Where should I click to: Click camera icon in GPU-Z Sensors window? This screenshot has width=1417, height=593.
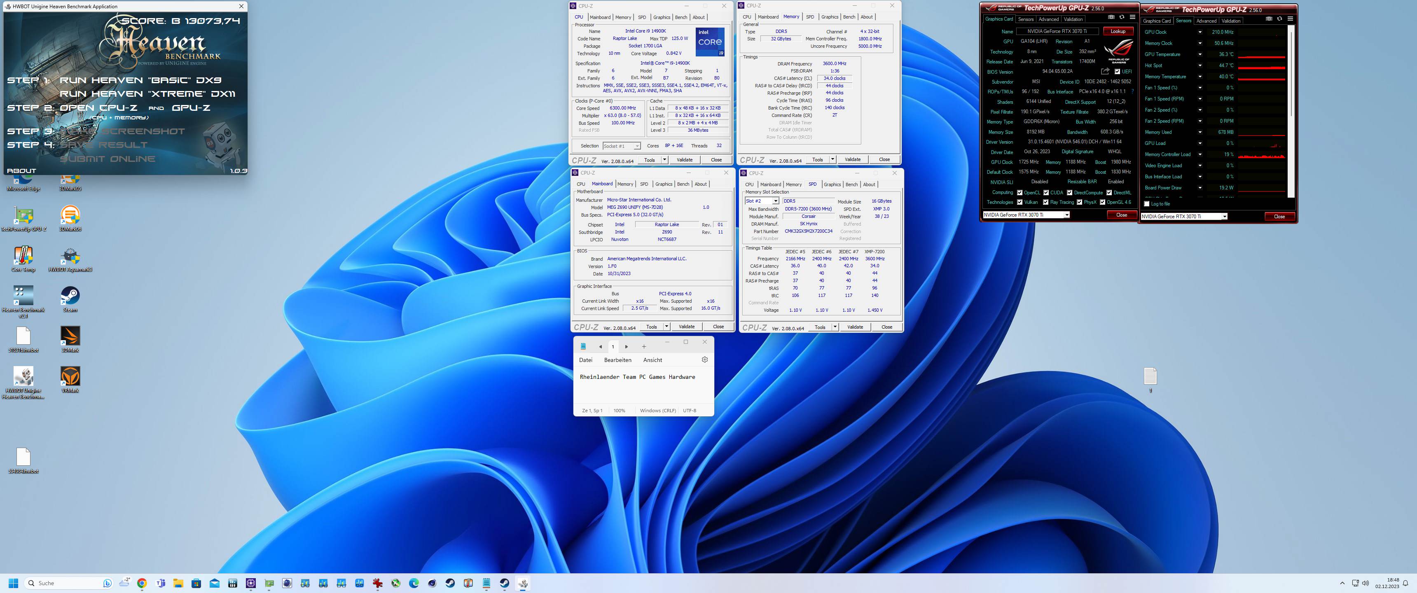point(1269,19)
